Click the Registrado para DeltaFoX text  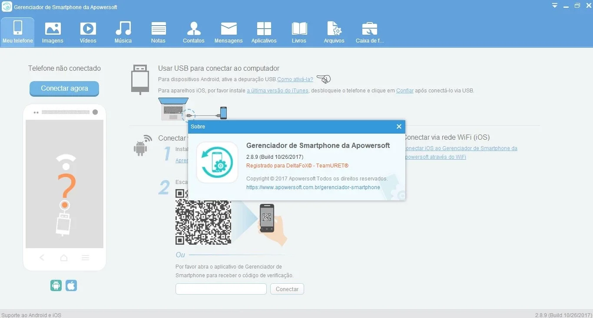click(x=298, y=166)
